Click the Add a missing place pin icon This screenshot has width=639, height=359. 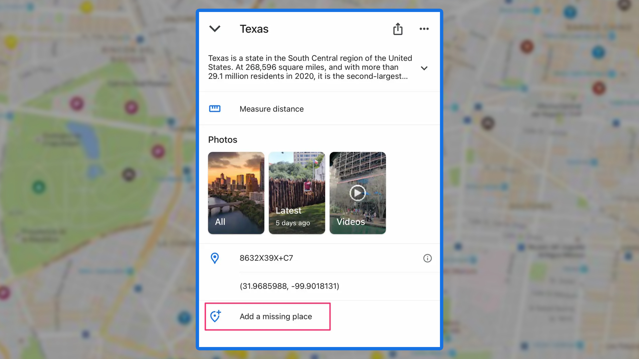tap(215, 316)
